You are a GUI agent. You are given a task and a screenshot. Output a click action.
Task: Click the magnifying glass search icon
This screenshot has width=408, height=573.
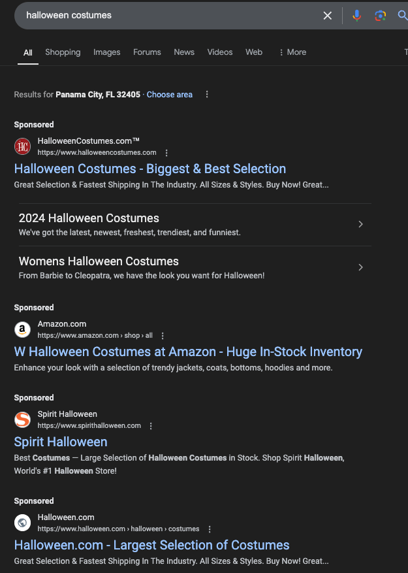[403, 15]
